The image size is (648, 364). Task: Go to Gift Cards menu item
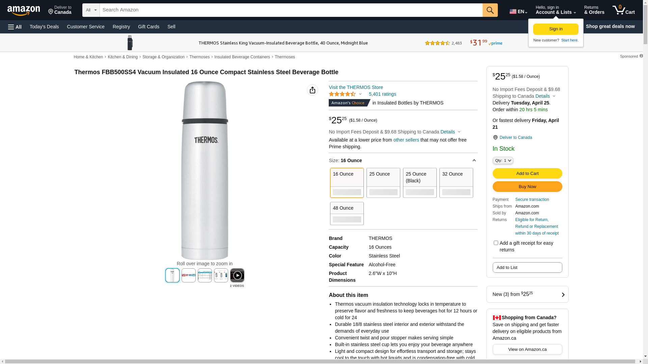(x=148, y=27)
